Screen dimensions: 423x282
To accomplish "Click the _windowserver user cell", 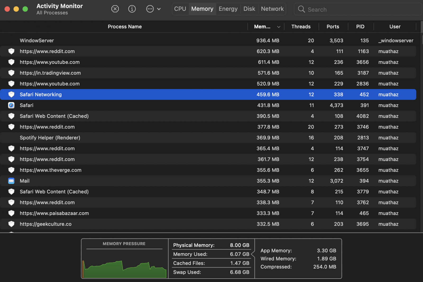I will [x=396, y=40].
